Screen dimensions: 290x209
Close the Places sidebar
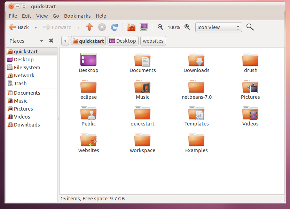coord(51,41)
